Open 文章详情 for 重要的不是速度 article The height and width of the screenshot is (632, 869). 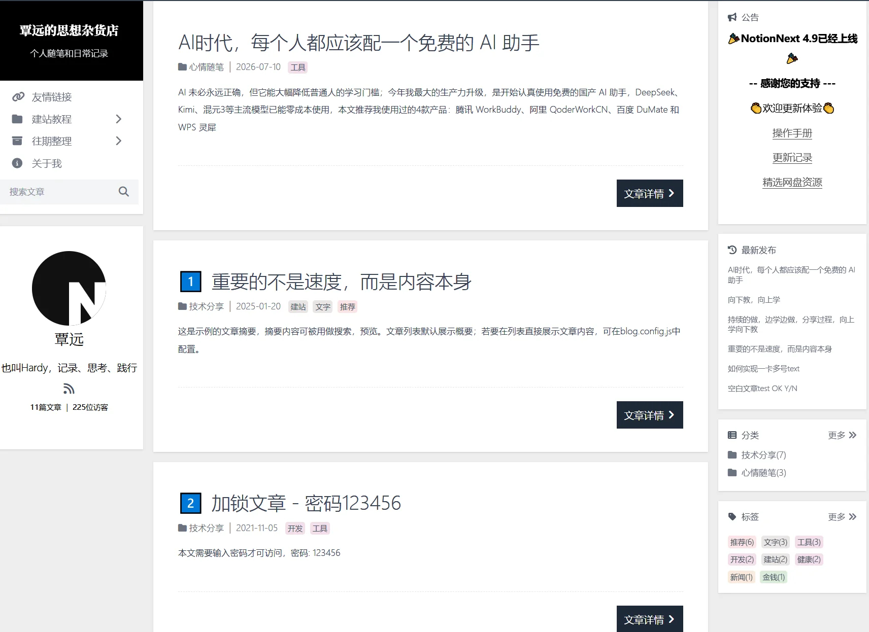(x=650, y=415)
